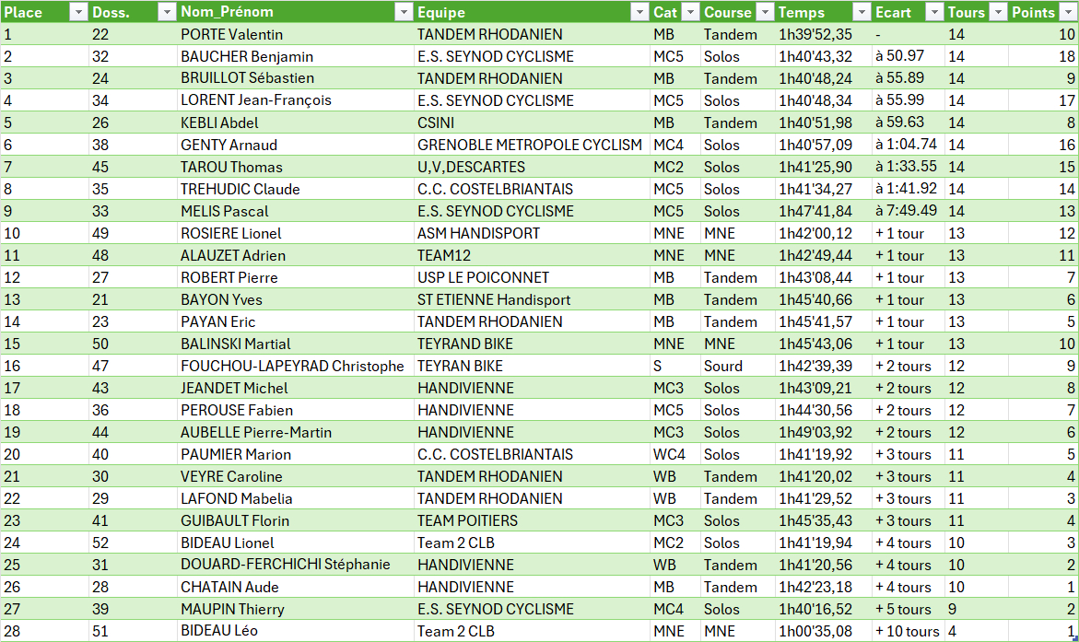Select cell CHATAIN Aude

295,587
